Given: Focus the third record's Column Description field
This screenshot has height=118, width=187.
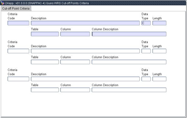Looking at the screenshot, I should (x=129, y=90).
